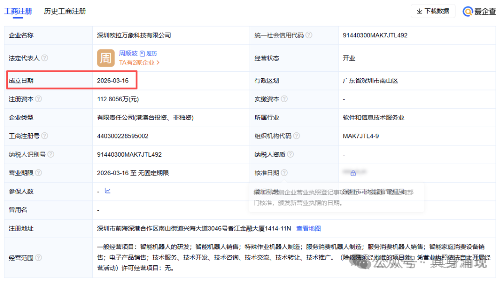Click the 成立日期 label
Image resolution: width=503 pixels, height=282 pixels.
(x=21, y=81)
